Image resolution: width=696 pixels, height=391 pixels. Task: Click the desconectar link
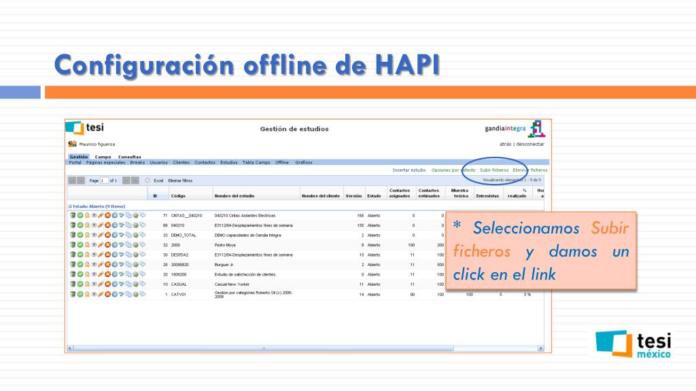pyautogui.click(x=530, y=144)
